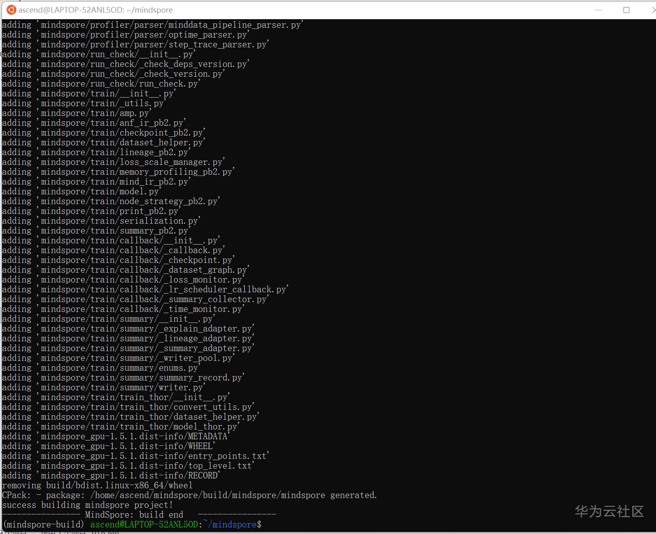
Task: Select the train/amp.py line
Action: click(x=77, y=113)
